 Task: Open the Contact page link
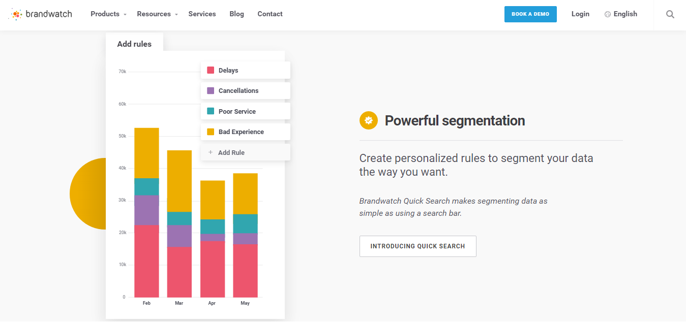click(270, 14)
